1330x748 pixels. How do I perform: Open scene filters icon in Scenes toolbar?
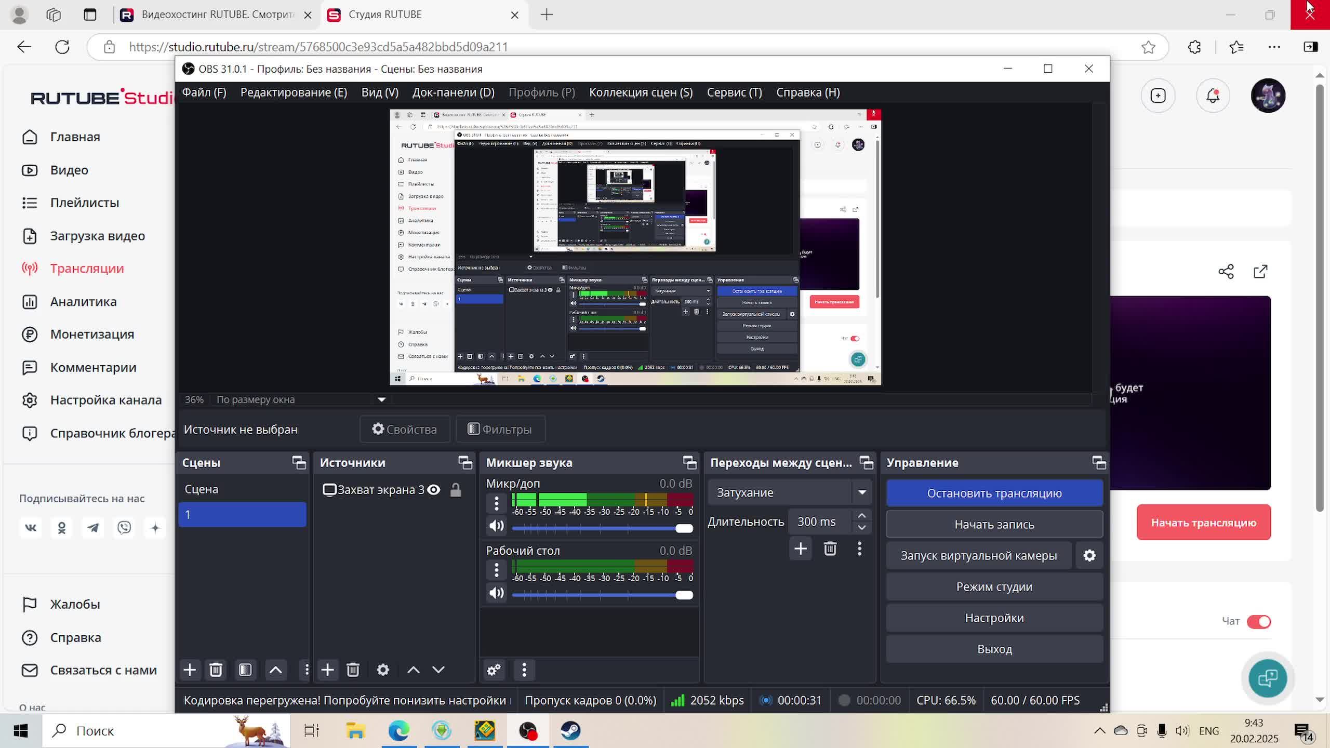tap(245, 670)
